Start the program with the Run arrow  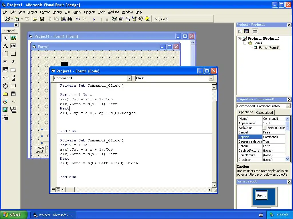94,19
